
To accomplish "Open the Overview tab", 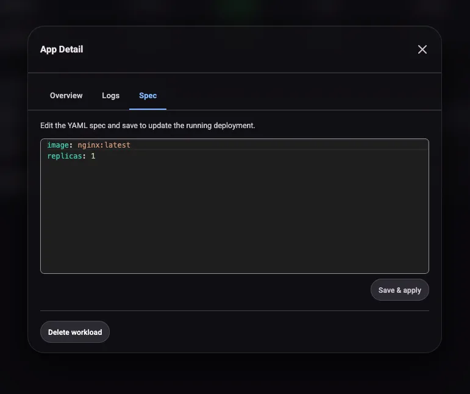I will [66, 96].
